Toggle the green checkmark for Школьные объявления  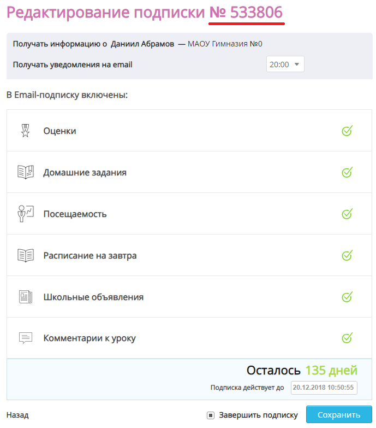click(x=347, y=297)
